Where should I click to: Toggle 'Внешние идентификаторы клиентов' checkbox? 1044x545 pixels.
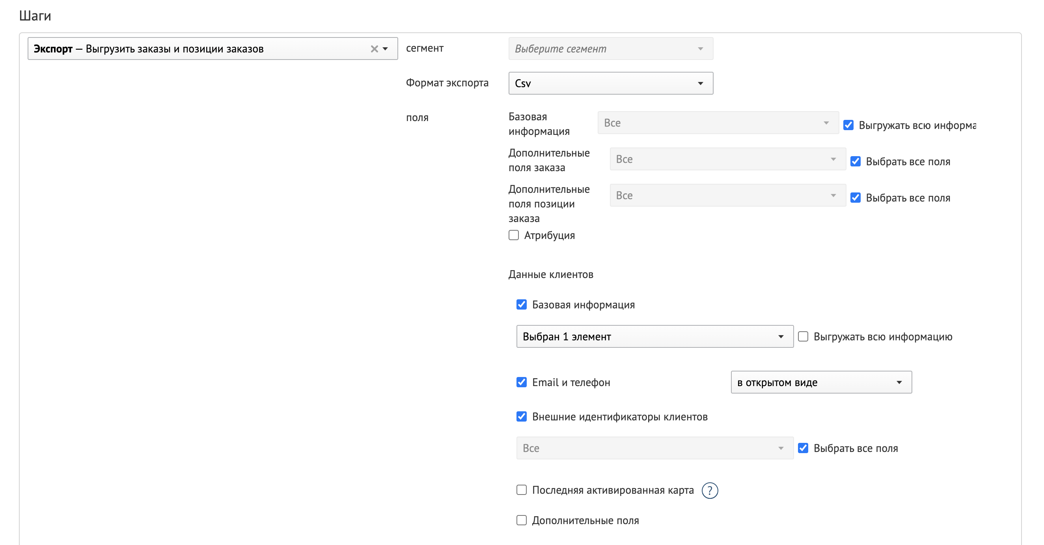click(x=522, y=416)
